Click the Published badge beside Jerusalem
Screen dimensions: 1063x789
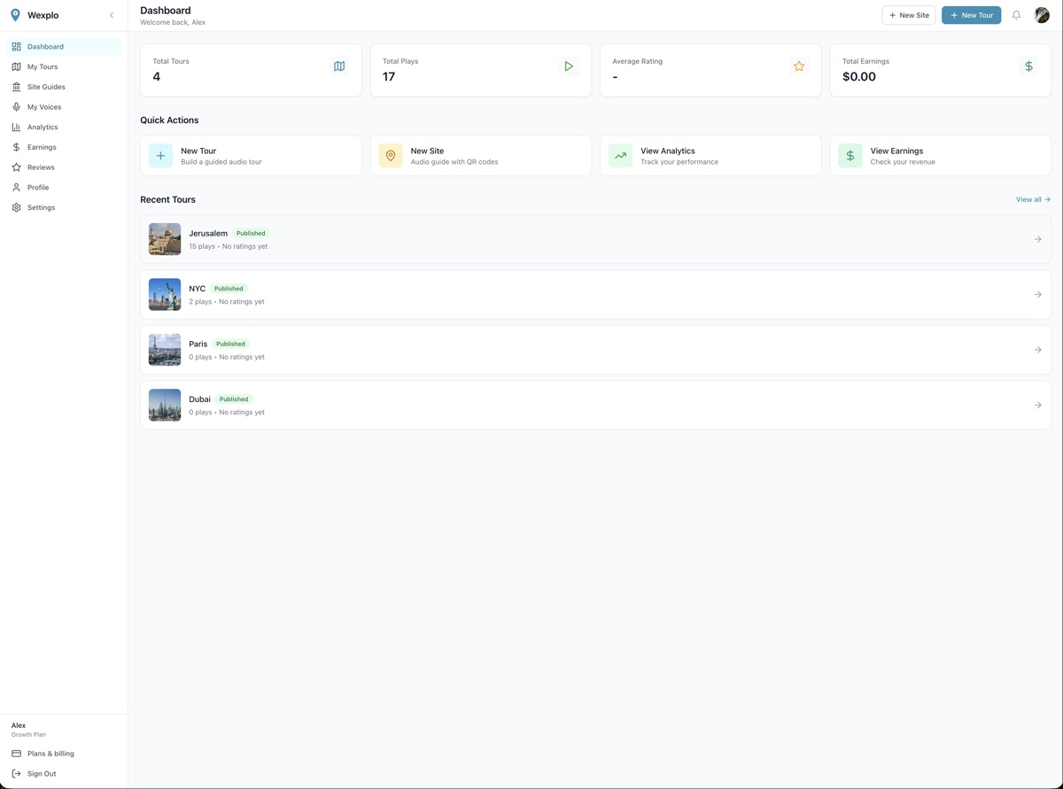[x=251, y=233]
